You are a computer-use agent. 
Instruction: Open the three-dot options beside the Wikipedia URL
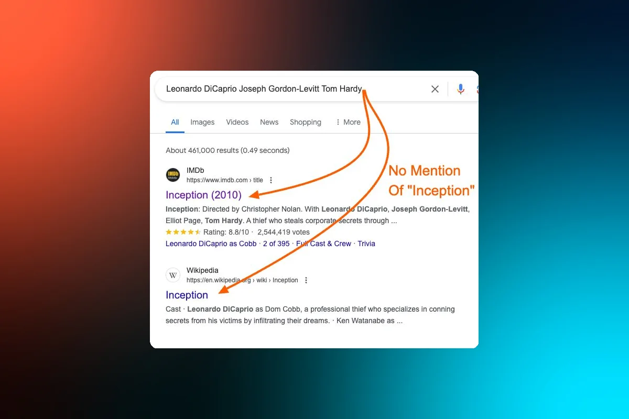coord(306,280)
